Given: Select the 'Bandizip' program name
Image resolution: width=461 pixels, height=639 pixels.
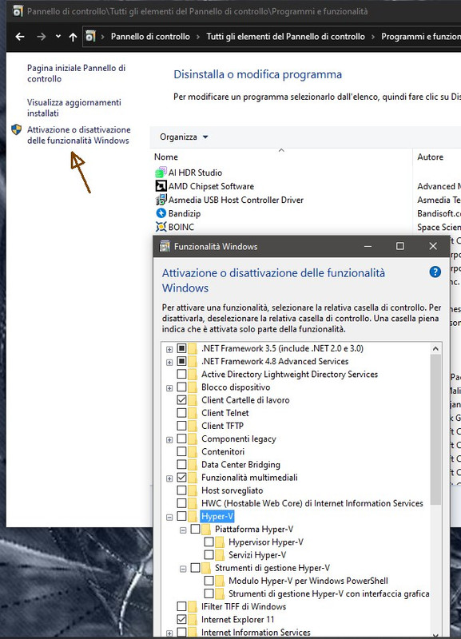Looking at the screenshot, I should (185, 213).
